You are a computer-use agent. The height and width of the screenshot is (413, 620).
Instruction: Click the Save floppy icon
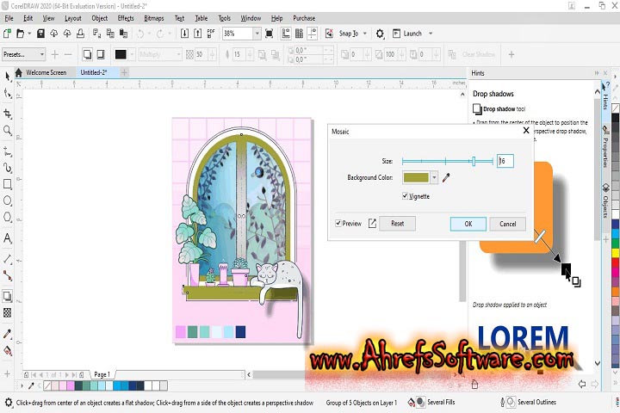click(x=40, y=34)
